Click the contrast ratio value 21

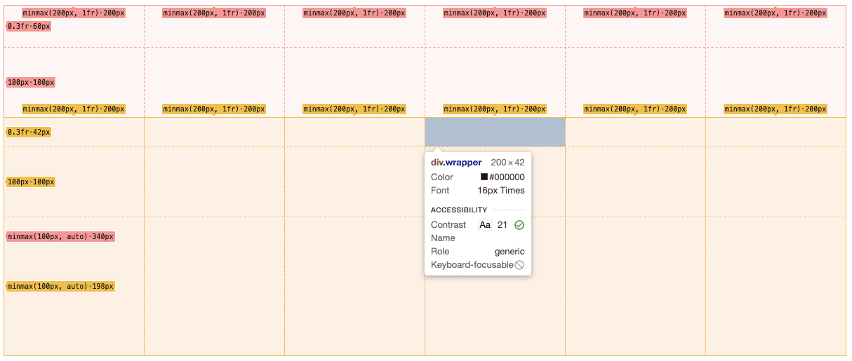coord(502,225)
